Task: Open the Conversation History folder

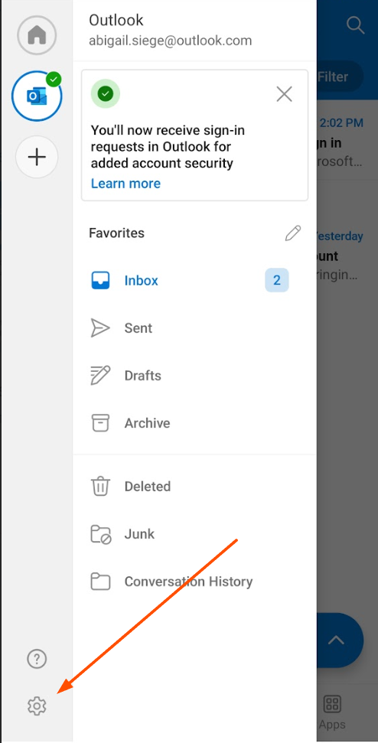Action: pos(194,581)
